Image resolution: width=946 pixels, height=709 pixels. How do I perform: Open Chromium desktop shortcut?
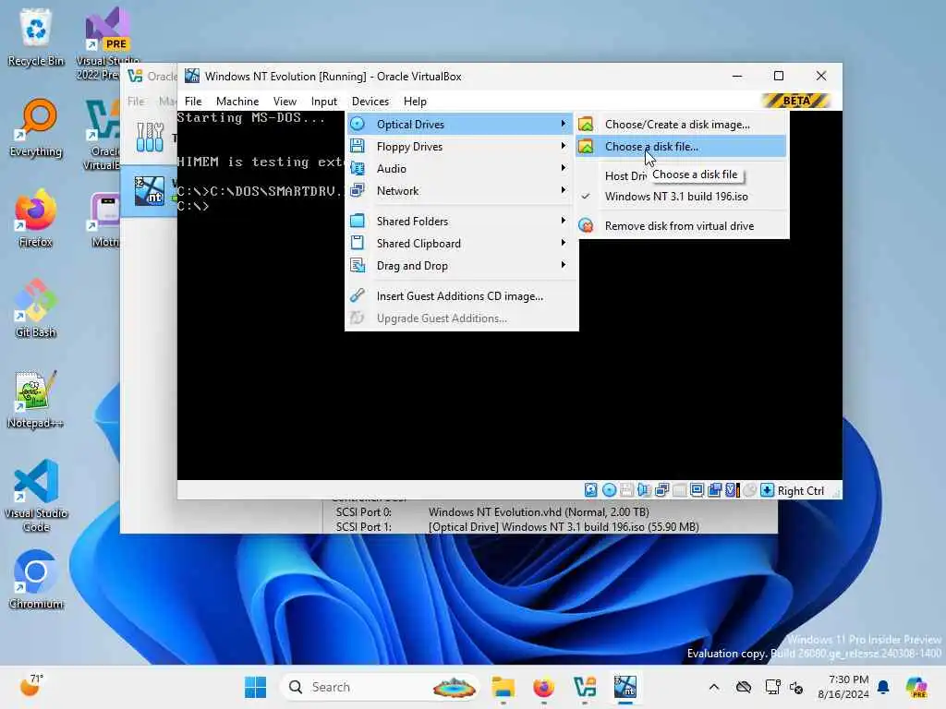(x=36, y=580)
